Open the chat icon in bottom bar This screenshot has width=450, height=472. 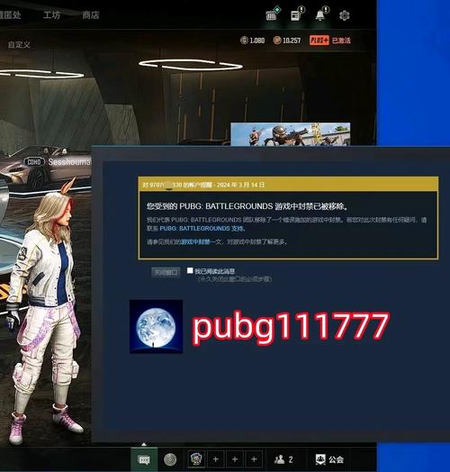pos(144,459)
